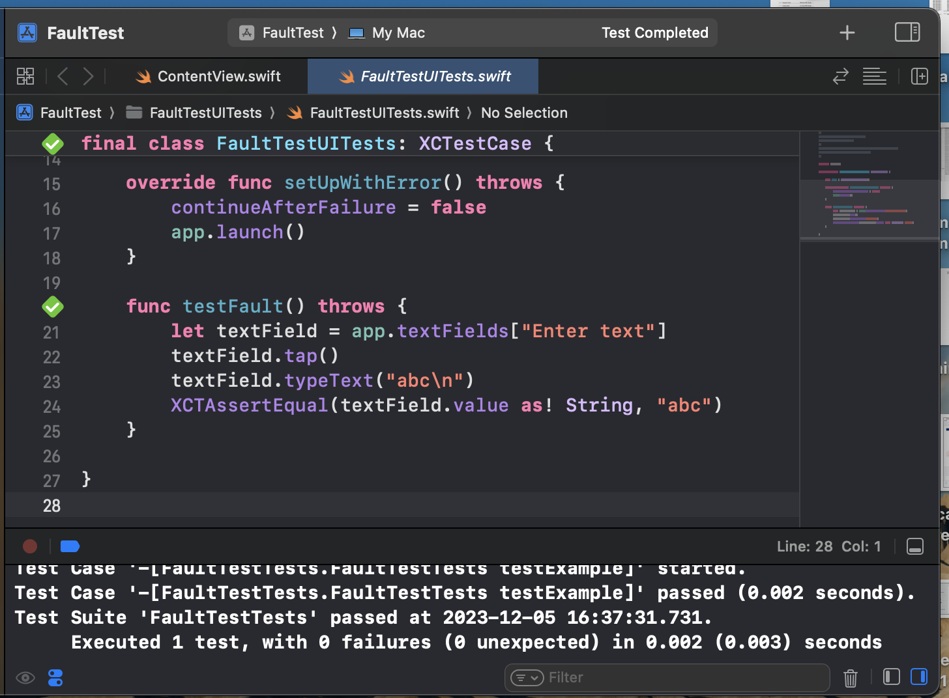This screenshot has width=949, height=698.
Task: Click the testFault function name
Action: (233, 306)
